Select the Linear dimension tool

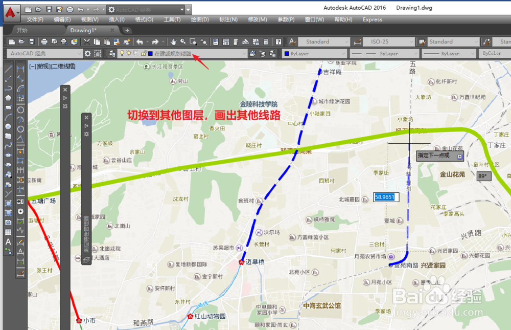click(20, 69)
